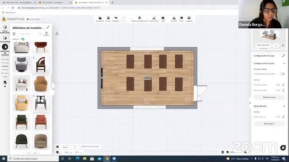Open the Instrumentos toolbar tool

(154, 19)
